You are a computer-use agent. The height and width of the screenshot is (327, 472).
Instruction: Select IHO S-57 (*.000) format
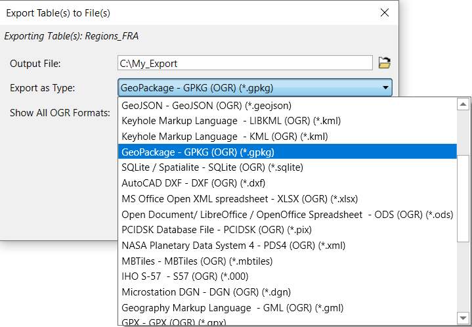(288, 276)
